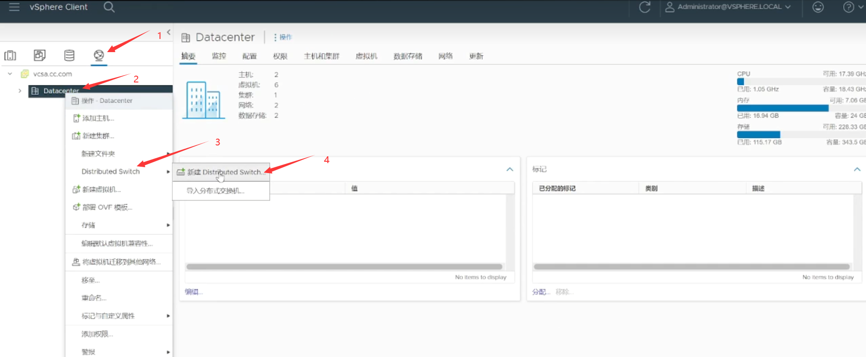This screenshot has height=357, width=866.
Task: Collapse the vcsa.cc.com tree node
Action: point(10,73)
